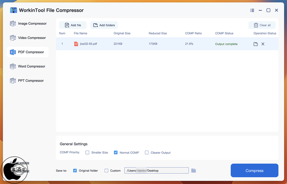Click the Original Size column header

tap(122, 33)
